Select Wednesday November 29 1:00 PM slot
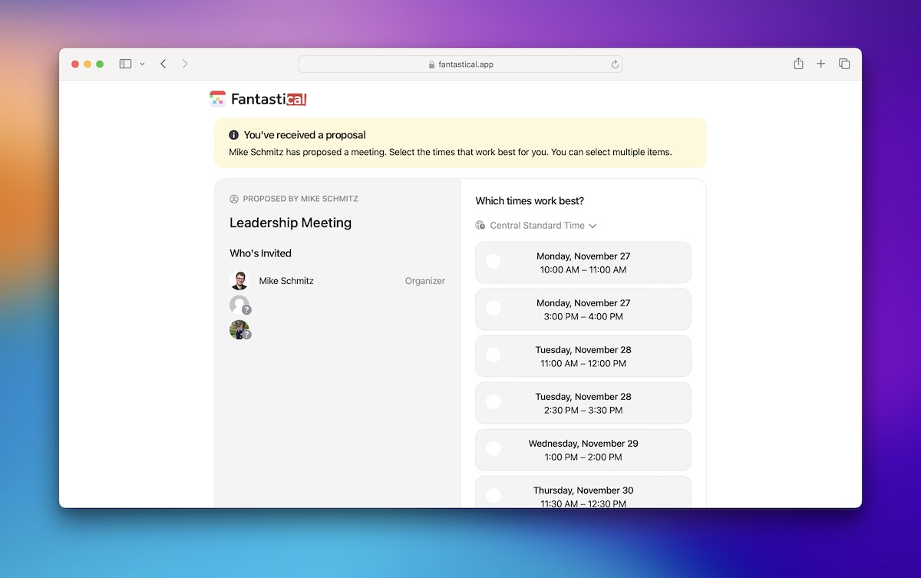921x578 pixels. coord(583,450)
